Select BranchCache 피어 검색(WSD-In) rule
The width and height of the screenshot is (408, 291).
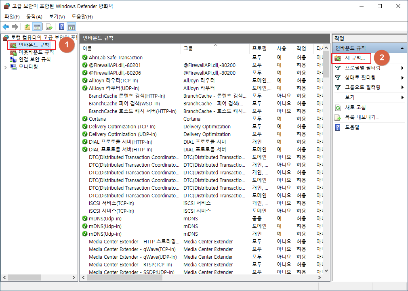click(124, 103)
